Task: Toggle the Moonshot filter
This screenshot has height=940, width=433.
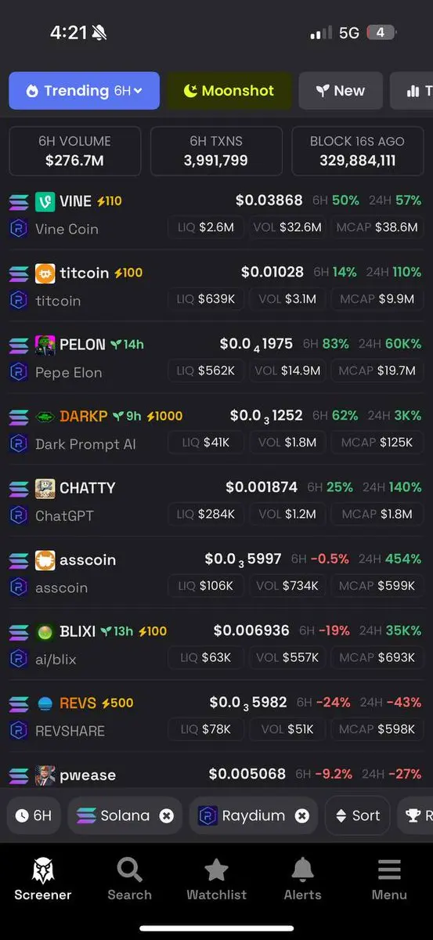Action: click(x=229, y=91)
